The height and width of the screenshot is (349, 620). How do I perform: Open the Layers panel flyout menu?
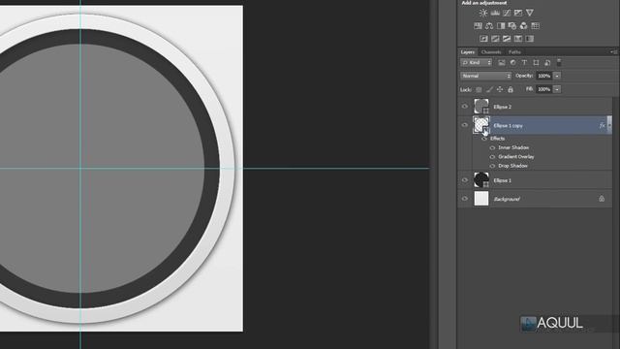pyautogui.click(x=613, y=51)
